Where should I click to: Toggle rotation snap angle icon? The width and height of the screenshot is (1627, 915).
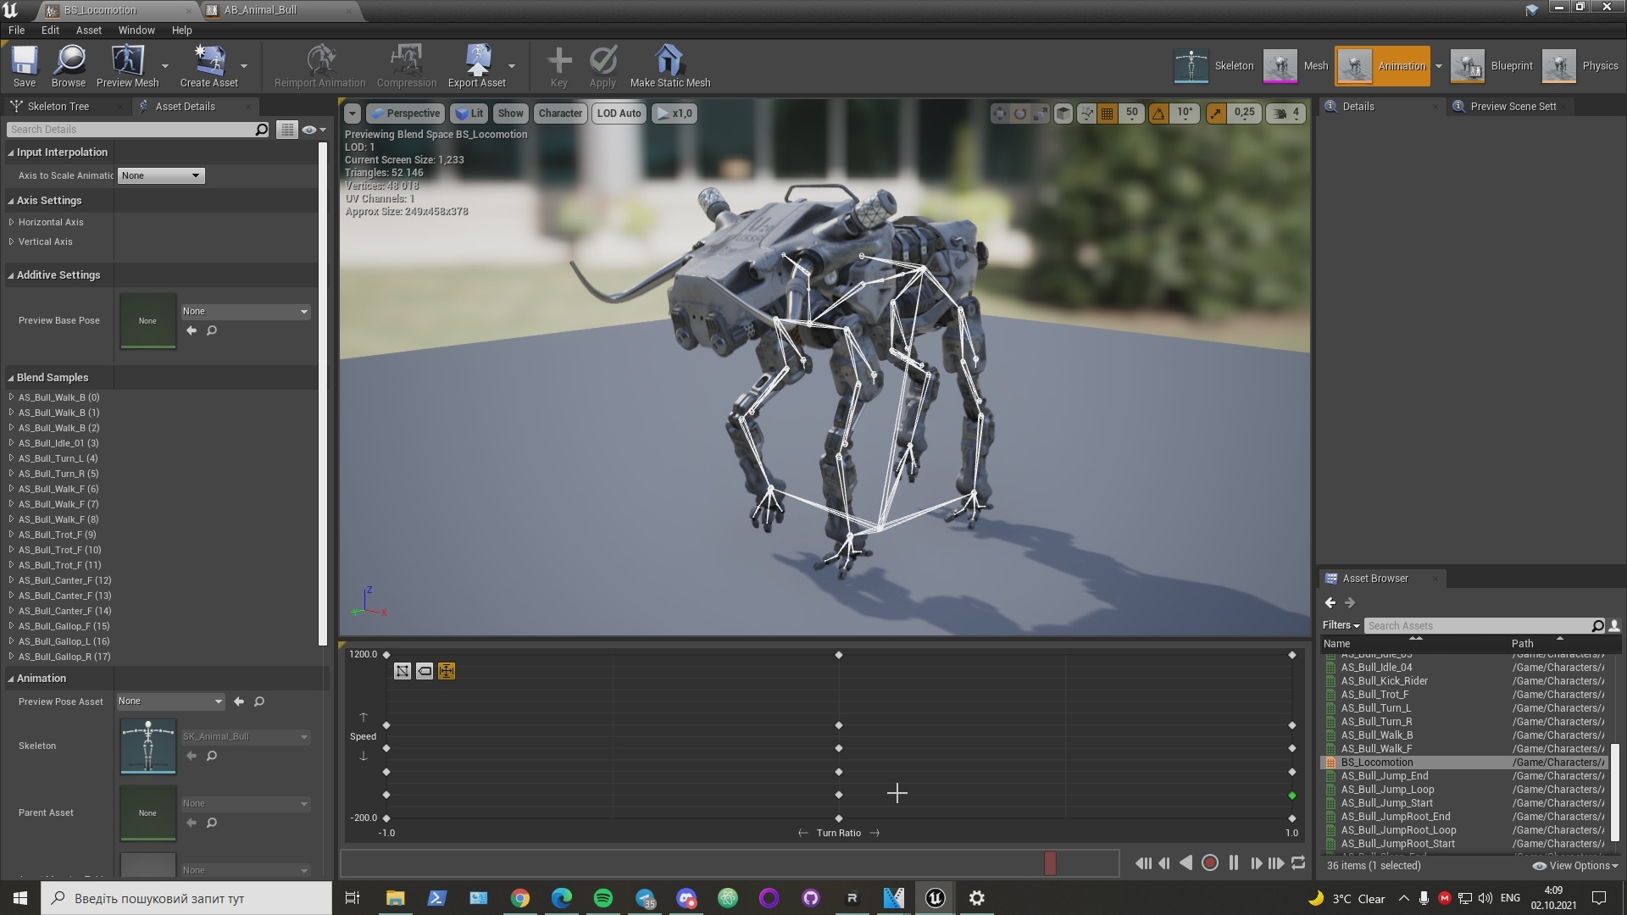click(x=1158, y=113)
